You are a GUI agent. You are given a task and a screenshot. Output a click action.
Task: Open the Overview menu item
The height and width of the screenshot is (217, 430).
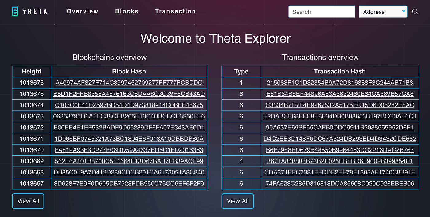pos(83,11)
